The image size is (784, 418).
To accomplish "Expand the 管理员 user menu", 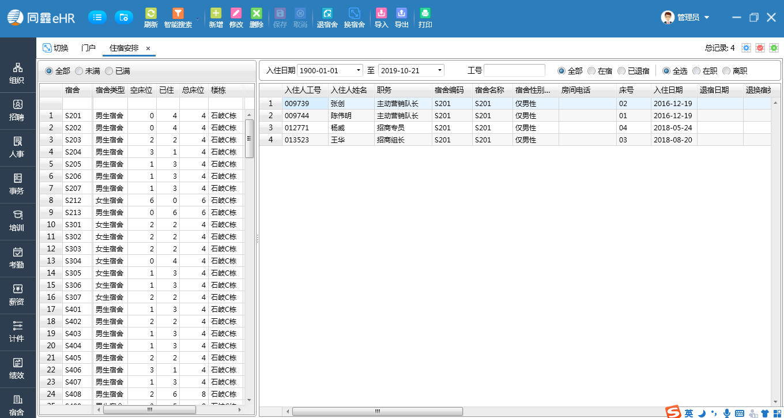I will [707, 18].
